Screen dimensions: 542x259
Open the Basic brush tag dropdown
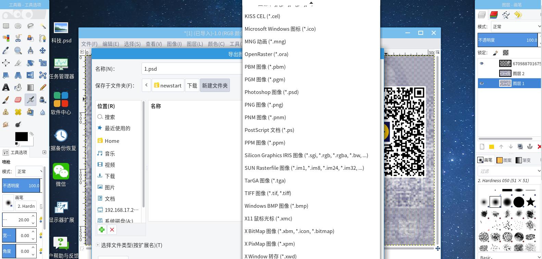[509, 257]
